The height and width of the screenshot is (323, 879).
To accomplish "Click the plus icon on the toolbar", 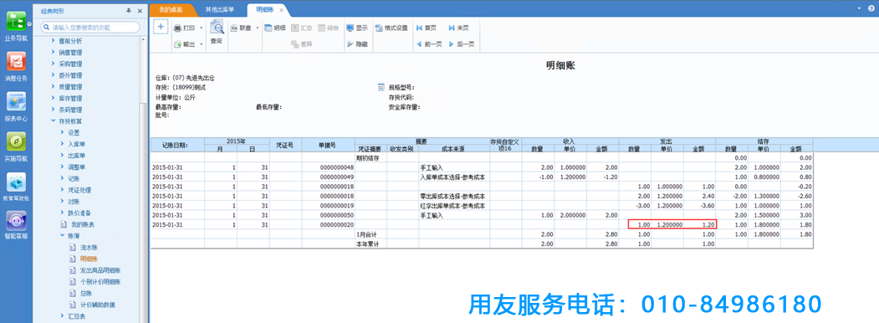I will pyautogui.click(x=161, y=26).
